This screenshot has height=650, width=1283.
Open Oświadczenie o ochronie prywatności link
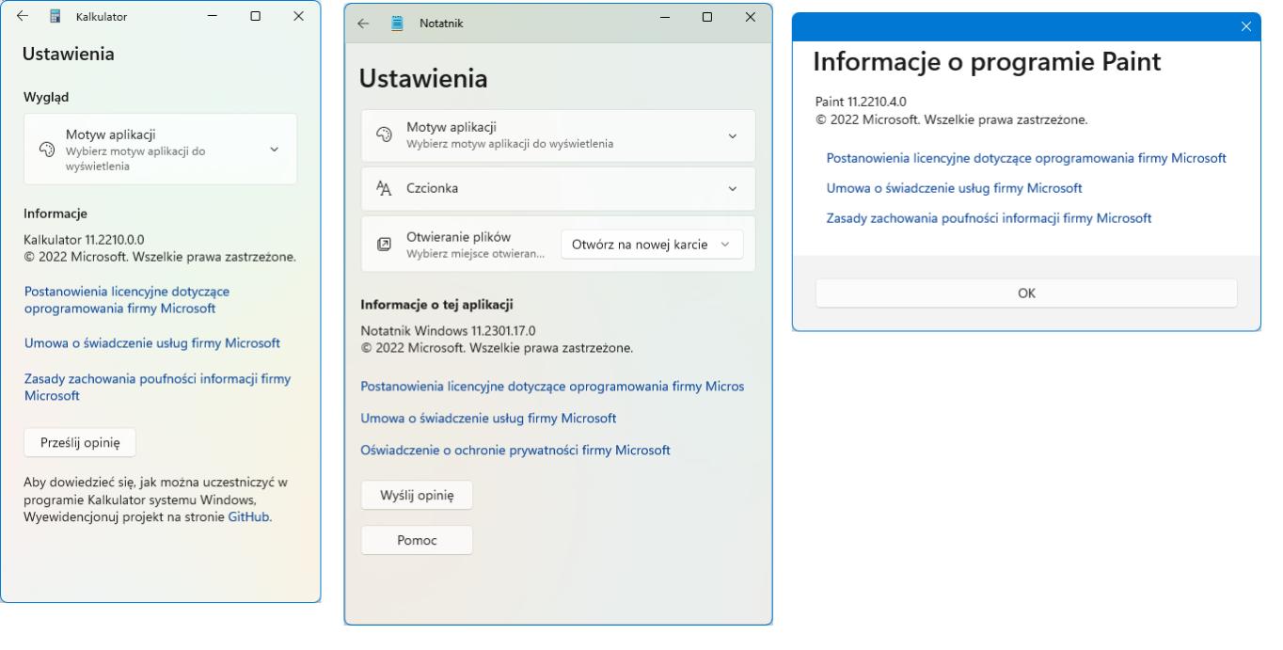coord(515,451)
